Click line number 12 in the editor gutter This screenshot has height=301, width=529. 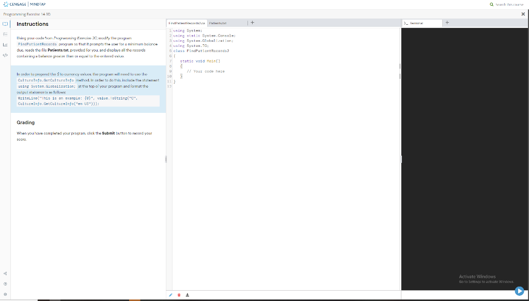point(169,87)
